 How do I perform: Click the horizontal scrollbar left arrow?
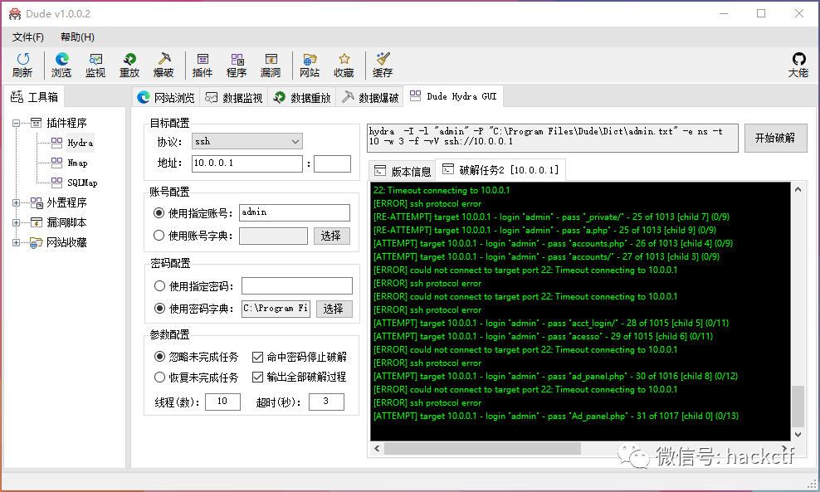pyautogui.click(x=377, y=449)
